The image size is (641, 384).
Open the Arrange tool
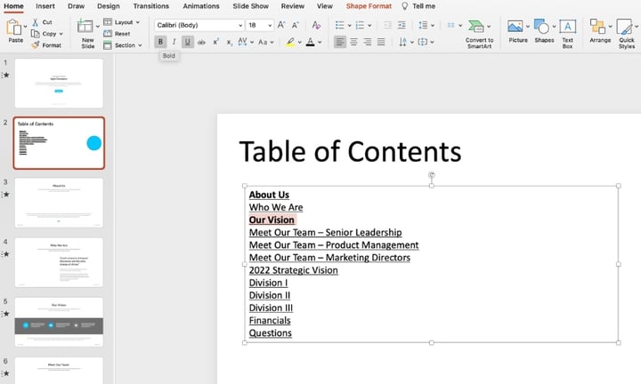[x=599, y=27]
